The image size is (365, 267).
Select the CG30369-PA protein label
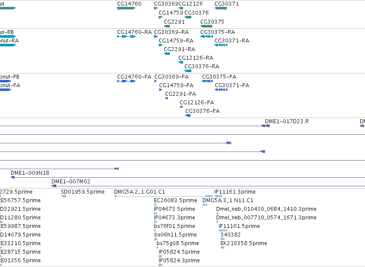pos(172,77)
